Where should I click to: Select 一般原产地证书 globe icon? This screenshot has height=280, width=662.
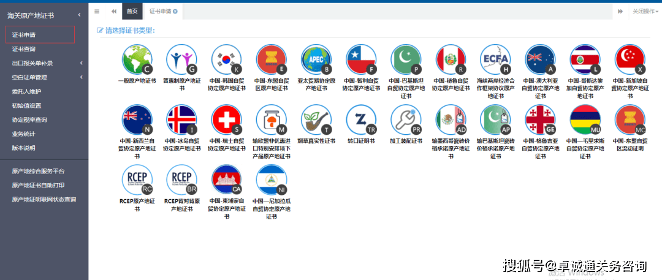(x=137, y=59)
